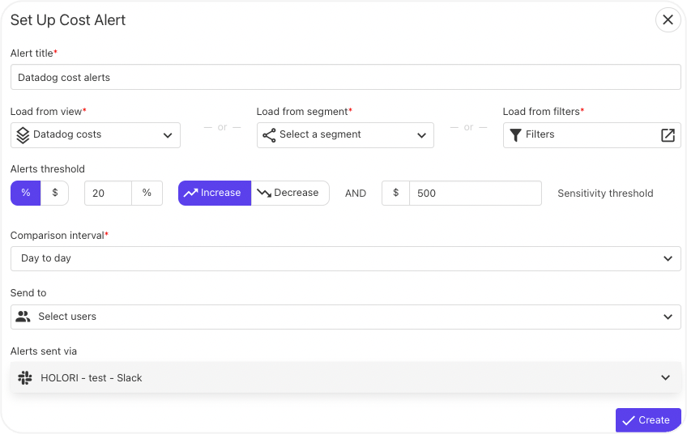Click the share-nodes segment icon
687x434 pixels.
click(269, 135)
